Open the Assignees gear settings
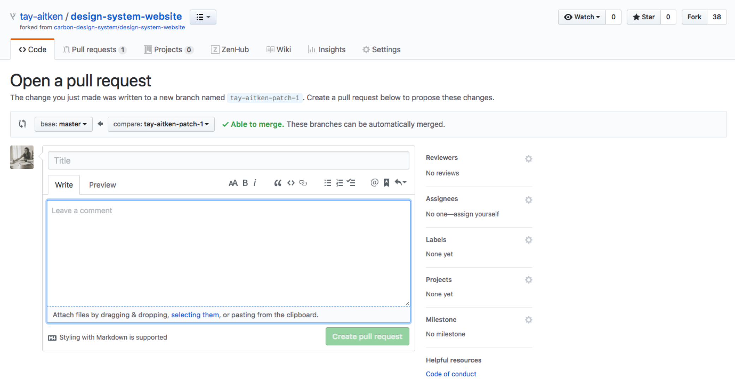Screen dimensions: 735x387 coord(528,200)
